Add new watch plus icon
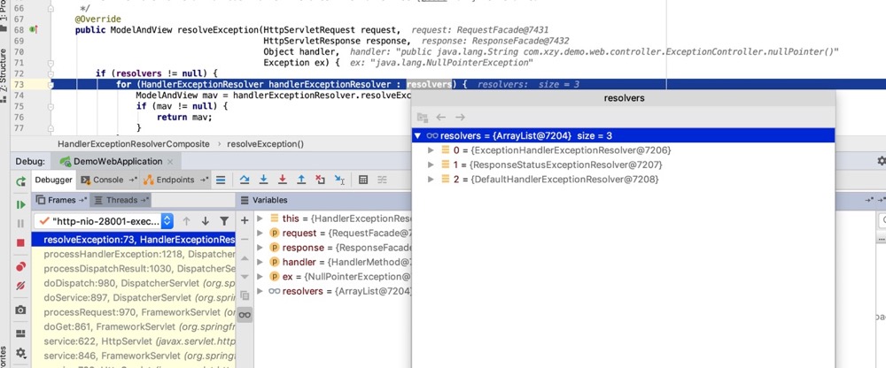This screenshot has width=886, height=368. (245, 220)
